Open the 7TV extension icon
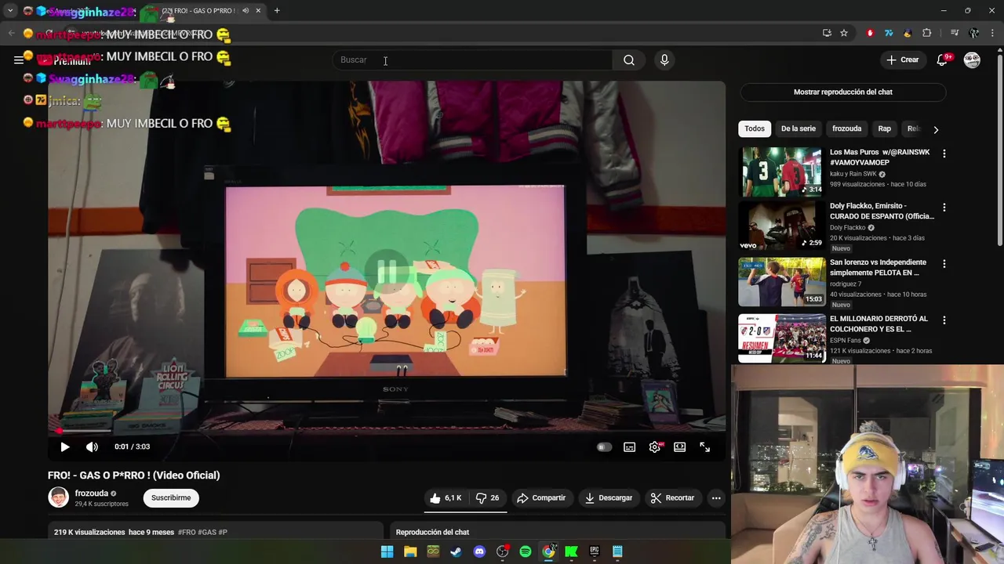 889,33
